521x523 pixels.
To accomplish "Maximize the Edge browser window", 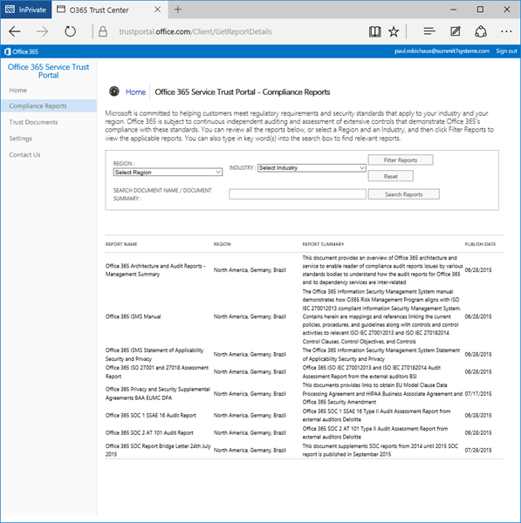I will [480, 10].
